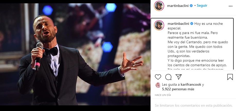Click the small liker avatar thumbnail

pos(158,85)
